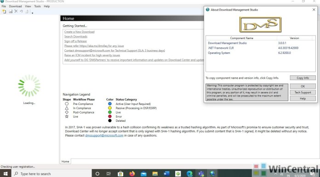Image resolution: width=320 pixels, height=177 pixels.
Task: Click the DMS gold logo image
Action: coord(260,25)
